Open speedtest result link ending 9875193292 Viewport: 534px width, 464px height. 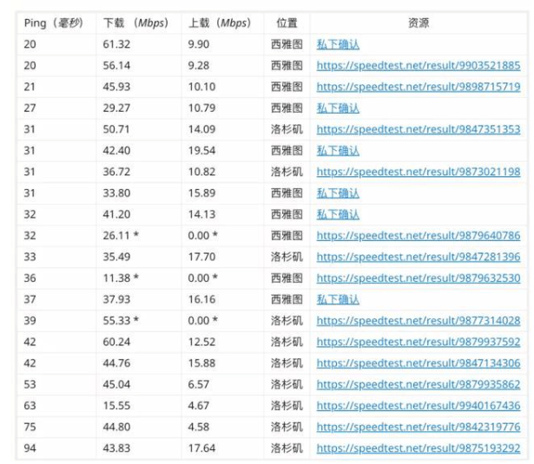[x=419, y=448]
